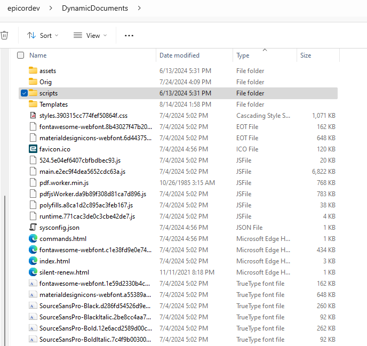Image resolution: width=367 pixels, height=346 pixels.
Task: Expand the chevron after epicordev
Action: point(51,8)
